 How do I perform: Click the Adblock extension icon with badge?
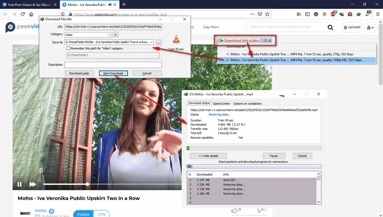click(333, 14)
